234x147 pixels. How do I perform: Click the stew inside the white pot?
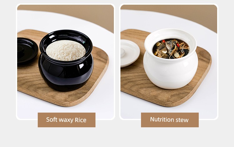click(x=171, y=49)
